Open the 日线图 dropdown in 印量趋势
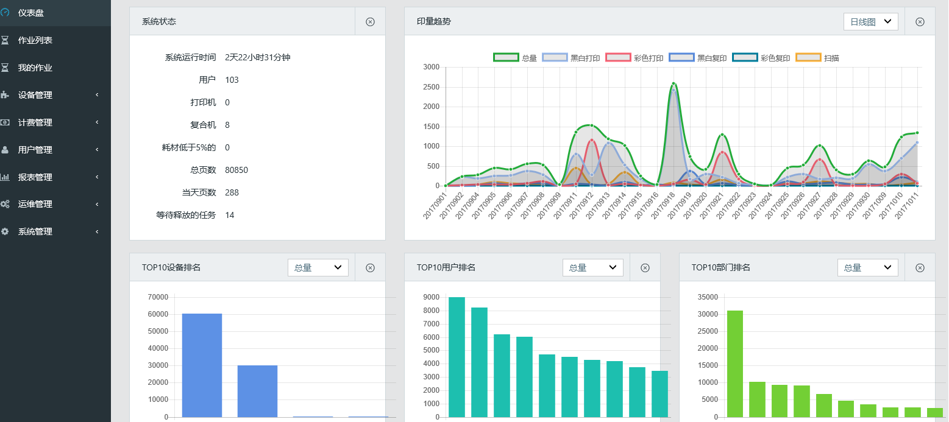This screenshot has height=422, width=949. (870, 22)
